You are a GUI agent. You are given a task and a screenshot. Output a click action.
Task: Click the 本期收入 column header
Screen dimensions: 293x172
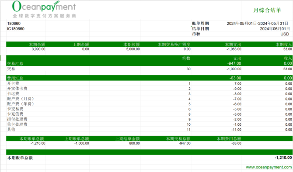[284, 45]
